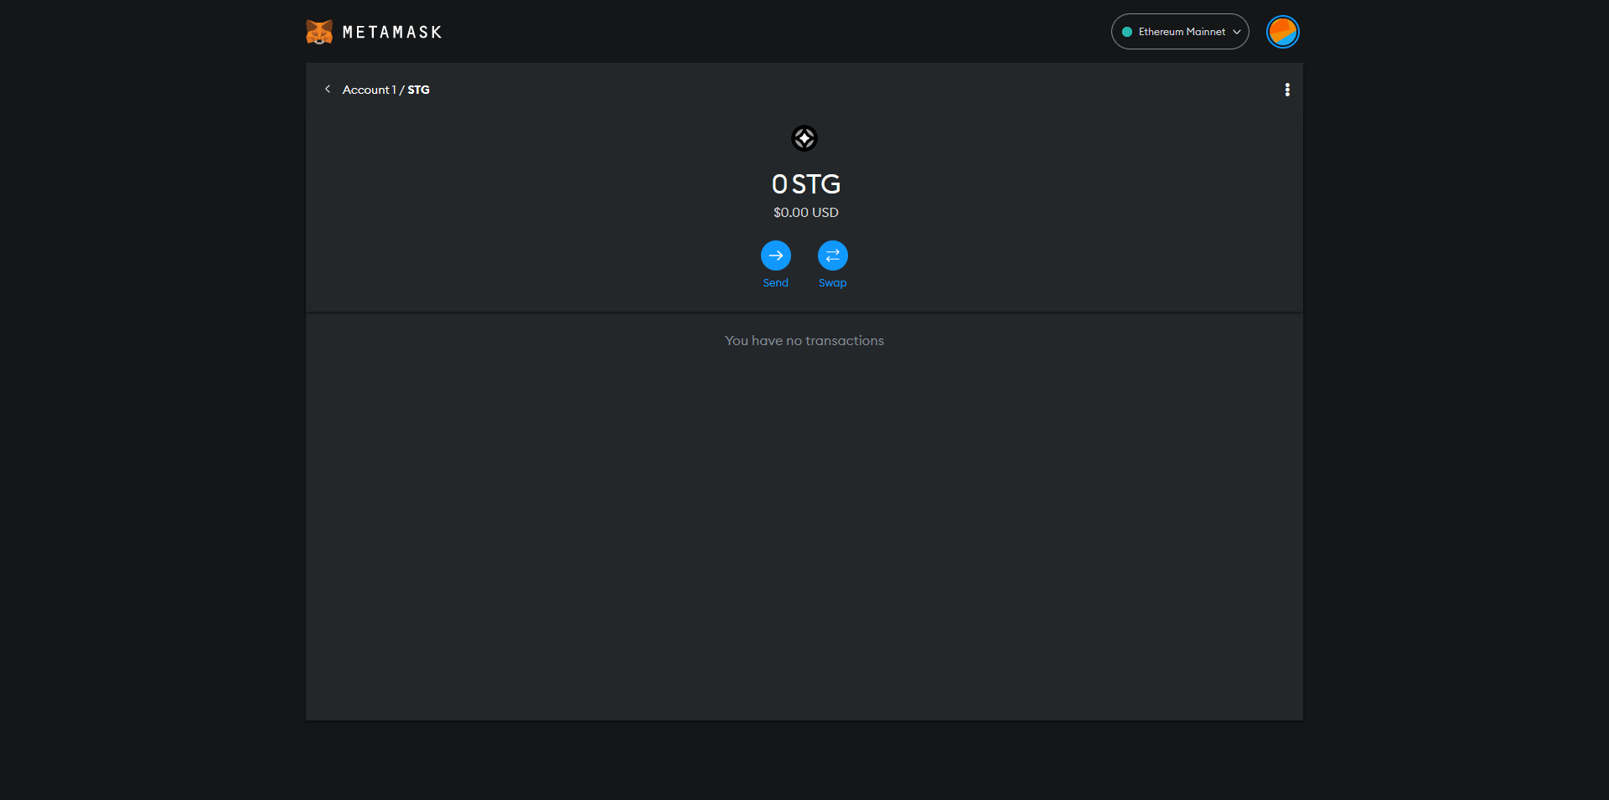Return to Account 1 via breadcrumb
Viewport: 1609px width, 800px height.
369,90
